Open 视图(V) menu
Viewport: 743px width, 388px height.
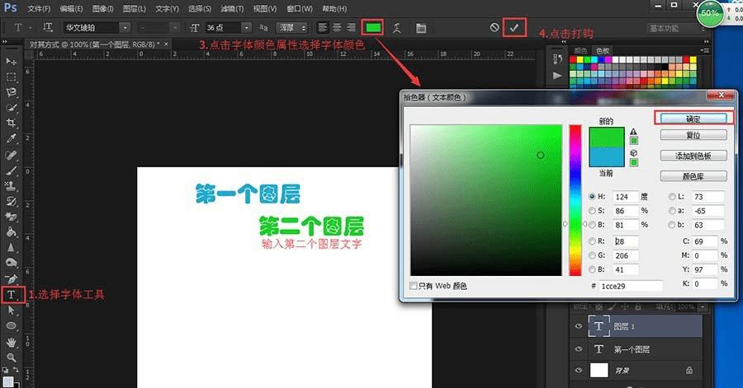click(x=264, y=8)
